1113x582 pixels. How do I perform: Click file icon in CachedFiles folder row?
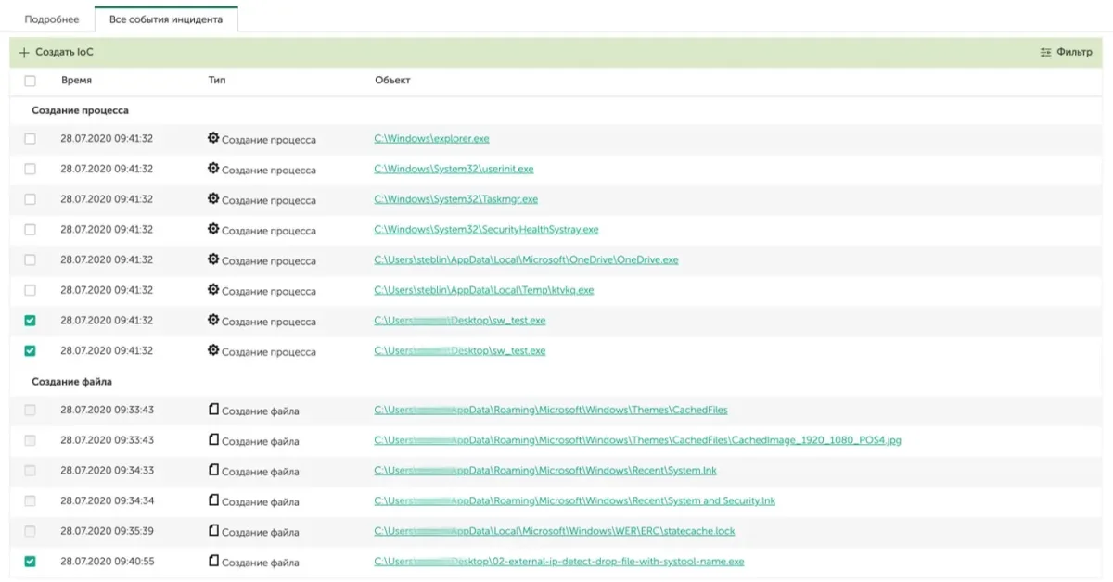coord(213,410)
